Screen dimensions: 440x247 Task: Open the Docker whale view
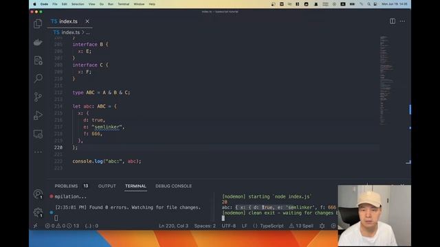[x=38, y=43]
